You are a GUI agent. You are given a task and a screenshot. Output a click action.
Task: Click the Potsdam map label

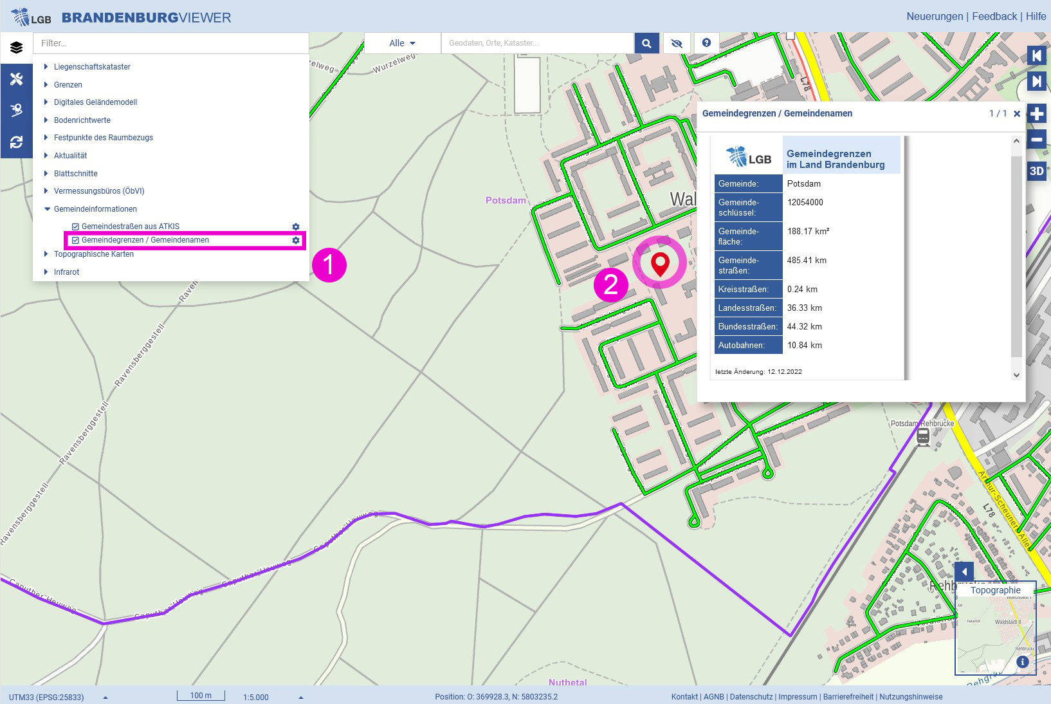(506, 200)
